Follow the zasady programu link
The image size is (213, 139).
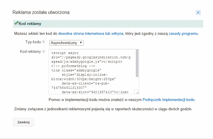click(x=183, y=34)
